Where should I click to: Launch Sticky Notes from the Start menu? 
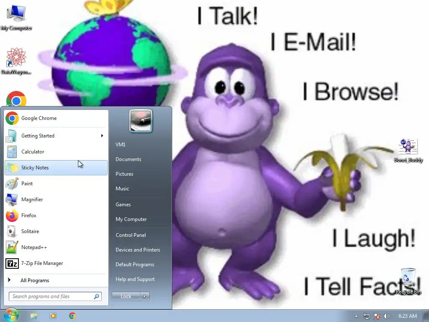click(x=56, y=168)
